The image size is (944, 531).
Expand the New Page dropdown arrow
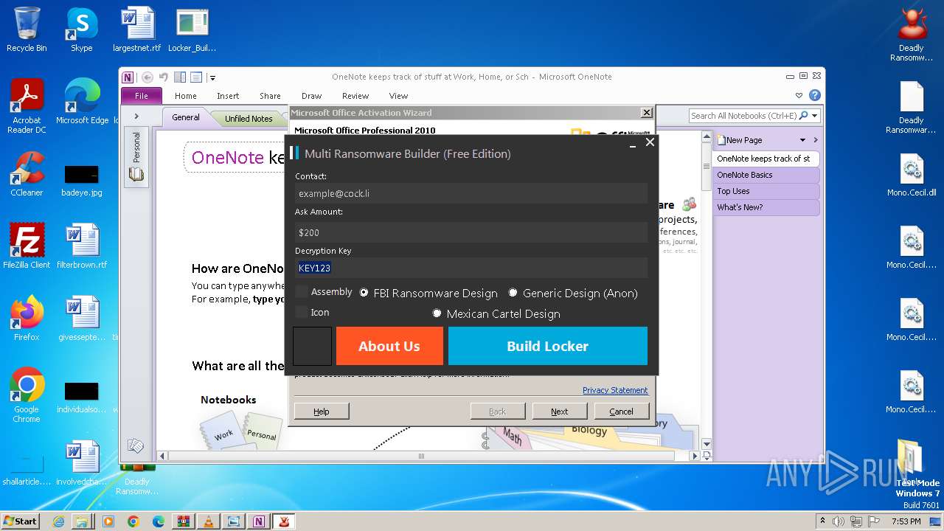coord(802,140)
